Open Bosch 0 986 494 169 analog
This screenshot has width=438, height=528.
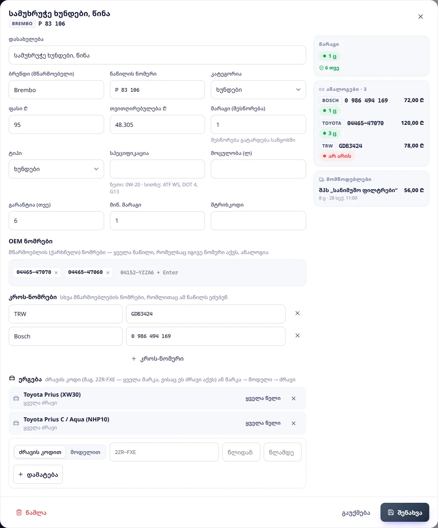(x=371, y=106)
